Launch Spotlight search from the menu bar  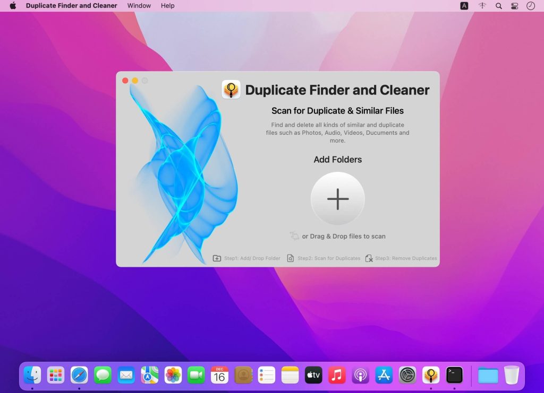point(498,6)
